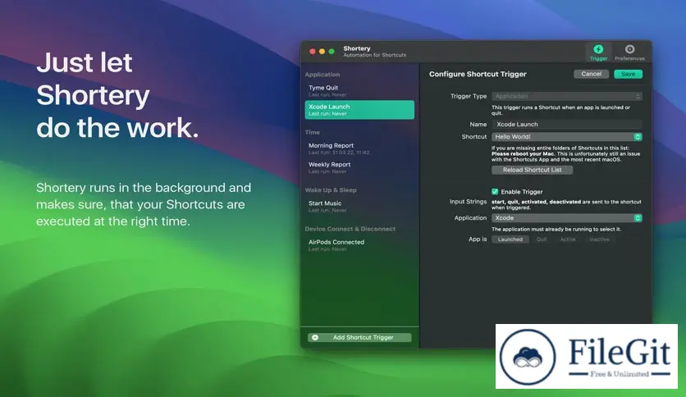
Task: Open the Trigger Type dropdown
Action: [566, 96]
